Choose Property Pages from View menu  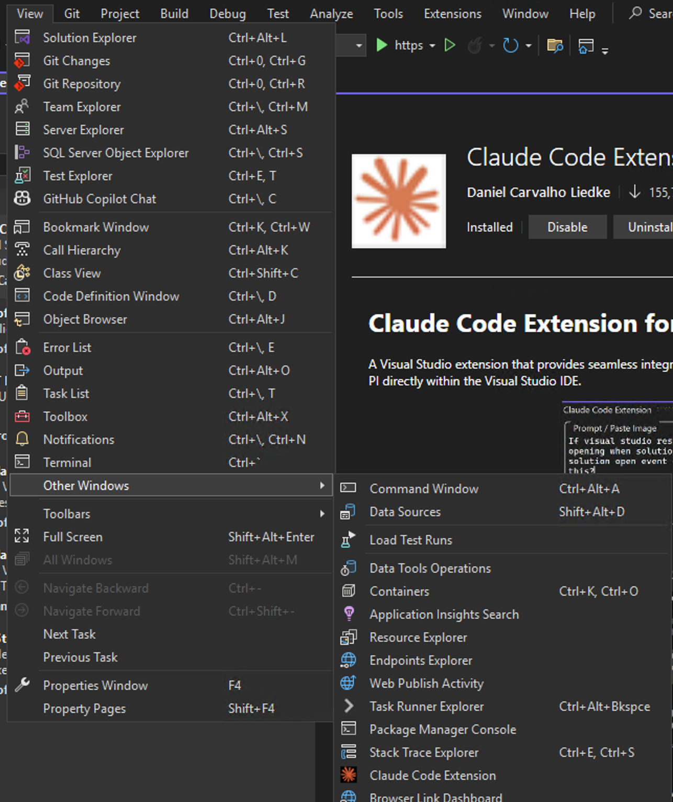172,709
